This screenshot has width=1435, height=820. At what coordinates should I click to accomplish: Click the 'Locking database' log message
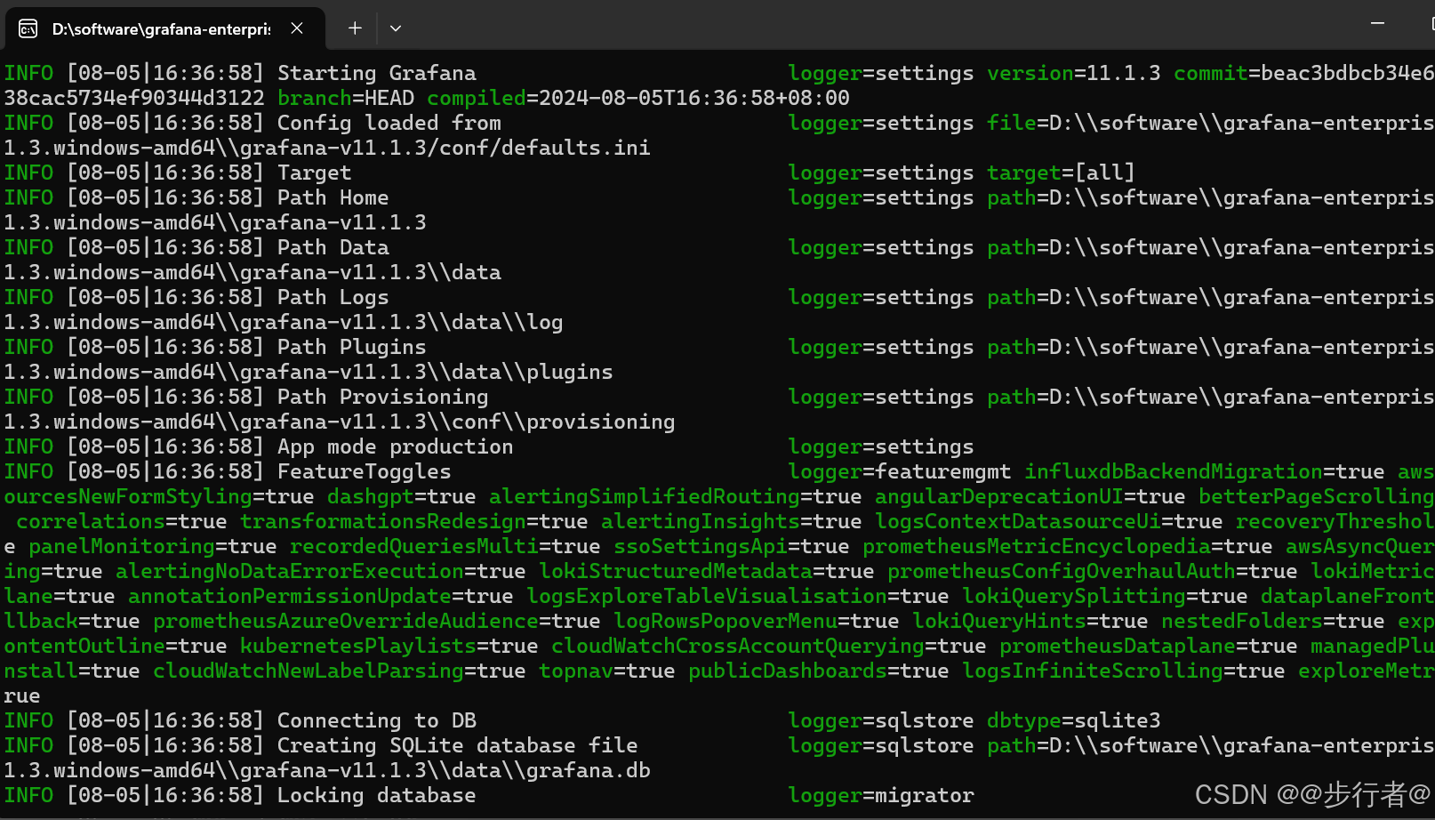(x=377, y=795)
